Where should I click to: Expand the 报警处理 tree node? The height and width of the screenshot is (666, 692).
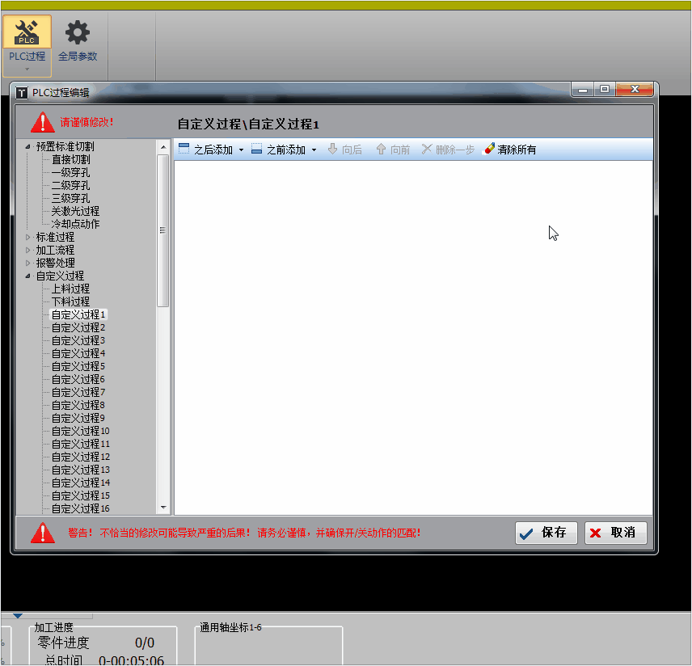point(28,263)
